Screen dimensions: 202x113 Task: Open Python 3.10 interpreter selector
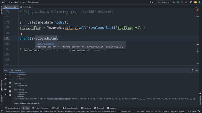pos(184,111)
